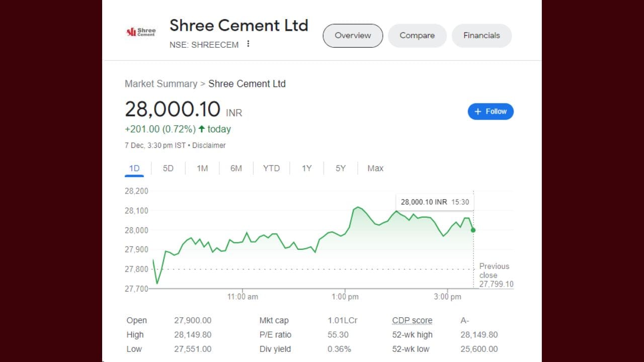Image resolution: width=644 pixels, height=362 pixels.
Task: Click the green up-arrow today indicator
Action: (x=202, y=129)
